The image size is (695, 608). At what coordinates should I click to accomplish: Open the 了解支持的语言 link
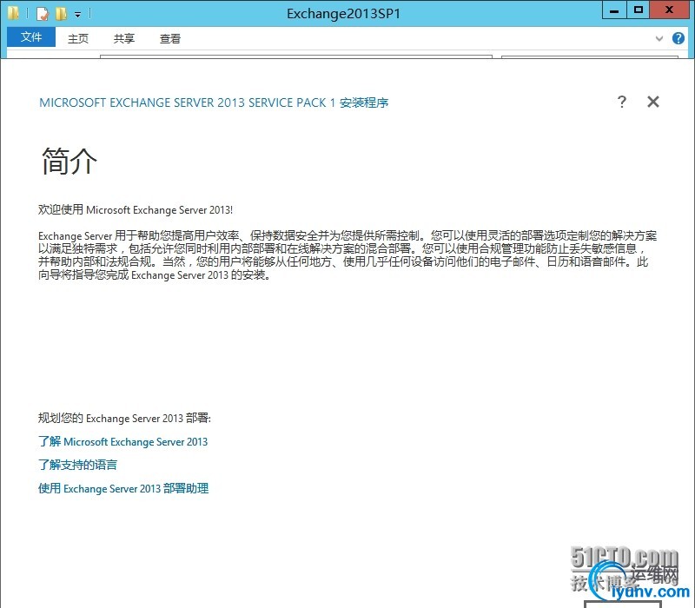(x=77, y=465)
